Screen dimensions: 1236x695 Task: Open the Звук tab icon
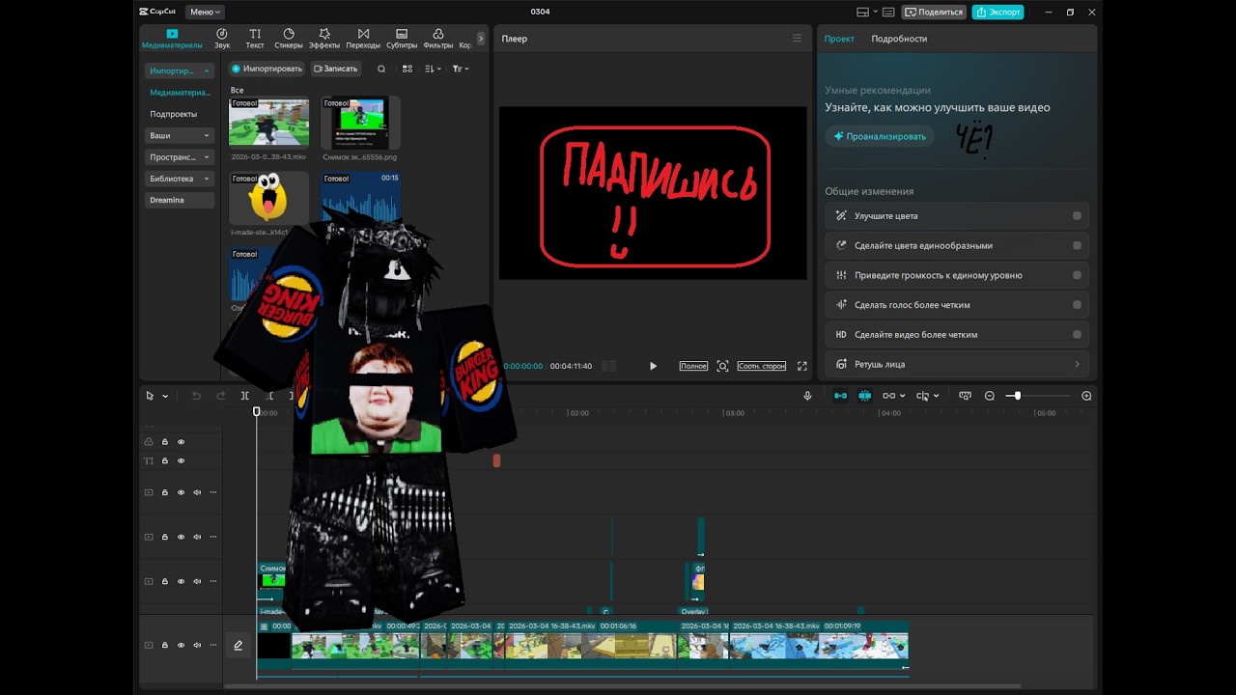click(222, 34)
